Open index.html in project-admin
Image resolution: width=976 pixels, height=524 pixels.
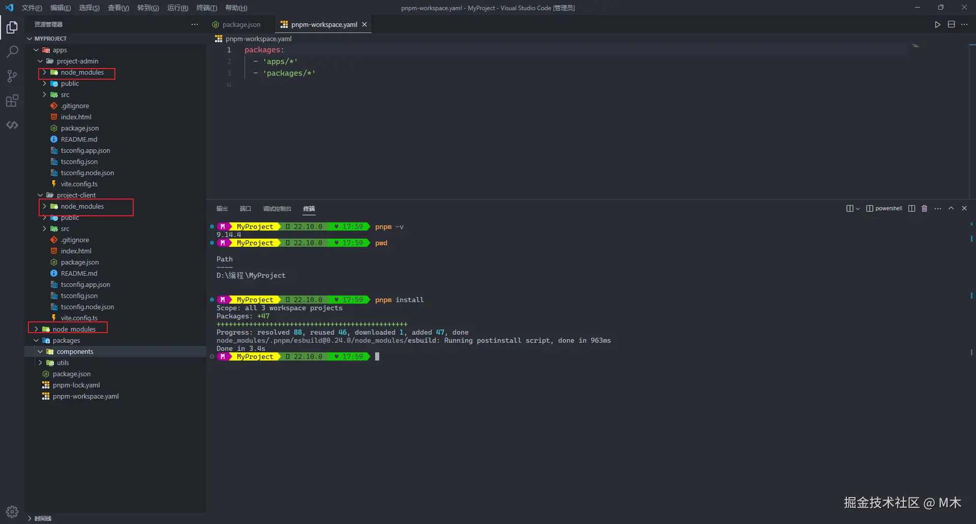pyautogui.click(x=76, y=117)
